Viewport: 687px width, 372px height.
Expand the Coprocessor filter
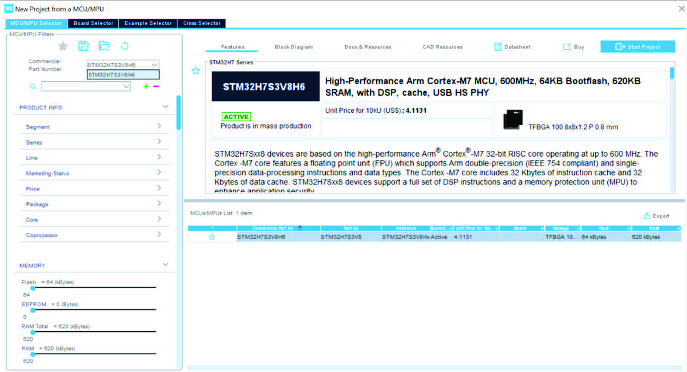point(159,234)
